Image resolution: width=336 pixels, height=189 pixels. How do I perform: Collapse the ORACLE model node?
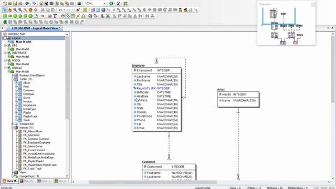[5, 68]
